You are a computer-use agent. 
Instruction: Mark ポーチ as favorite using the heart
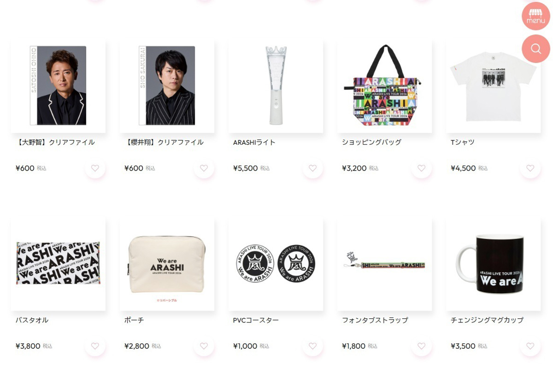[204, 346]
